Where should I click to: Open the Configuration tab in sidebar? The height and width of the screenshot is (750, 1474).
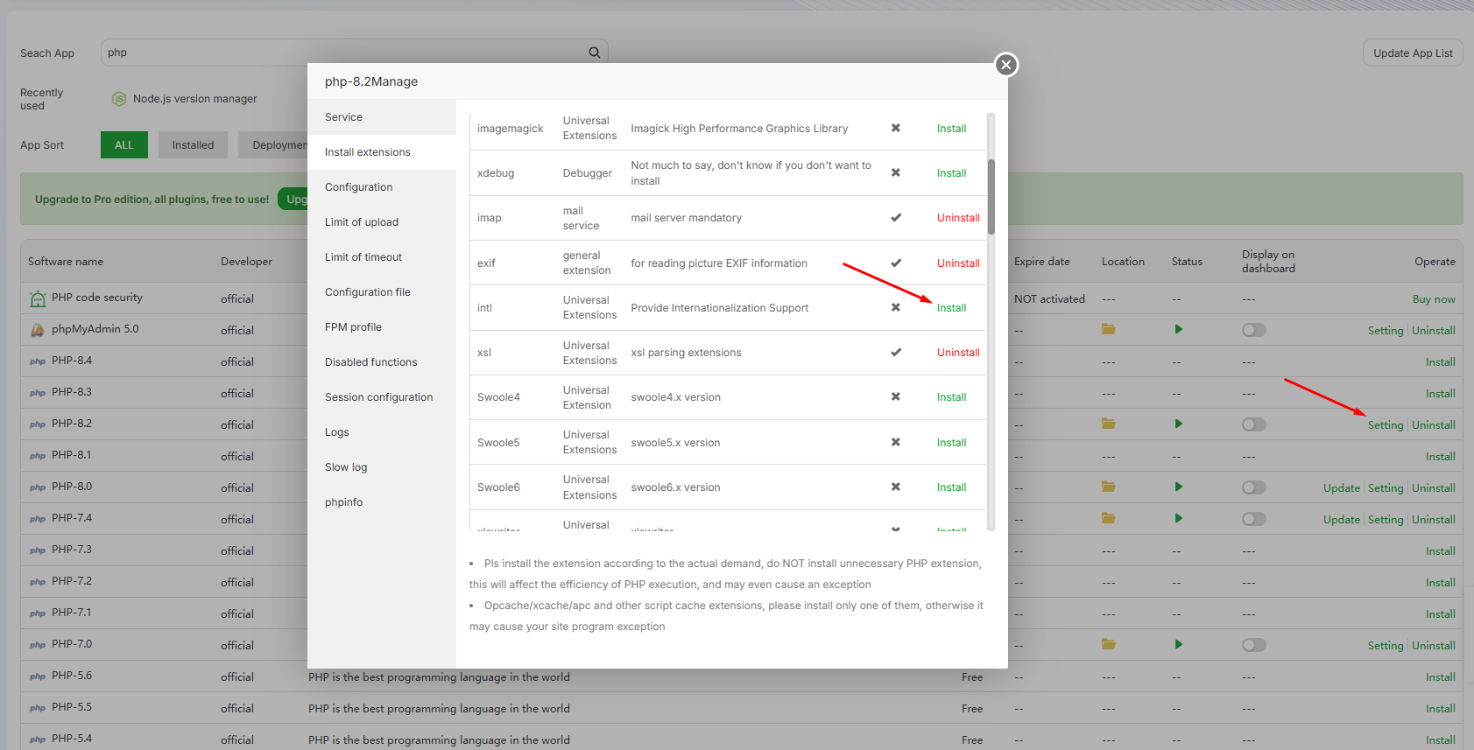tap(358, 187)
